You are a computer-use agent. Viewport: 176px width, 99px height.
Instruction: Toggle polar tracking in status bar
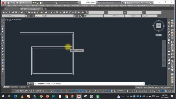(x=61, y=91)
